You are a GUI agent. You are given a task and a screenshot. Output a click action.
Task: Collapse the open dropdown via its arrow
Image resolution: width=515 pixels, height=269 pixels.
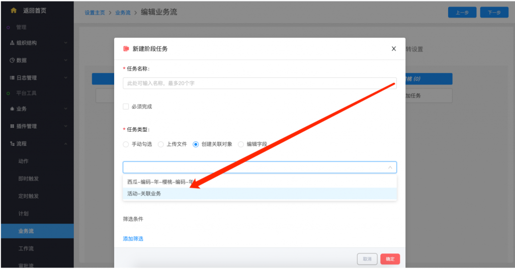[390, 167]
